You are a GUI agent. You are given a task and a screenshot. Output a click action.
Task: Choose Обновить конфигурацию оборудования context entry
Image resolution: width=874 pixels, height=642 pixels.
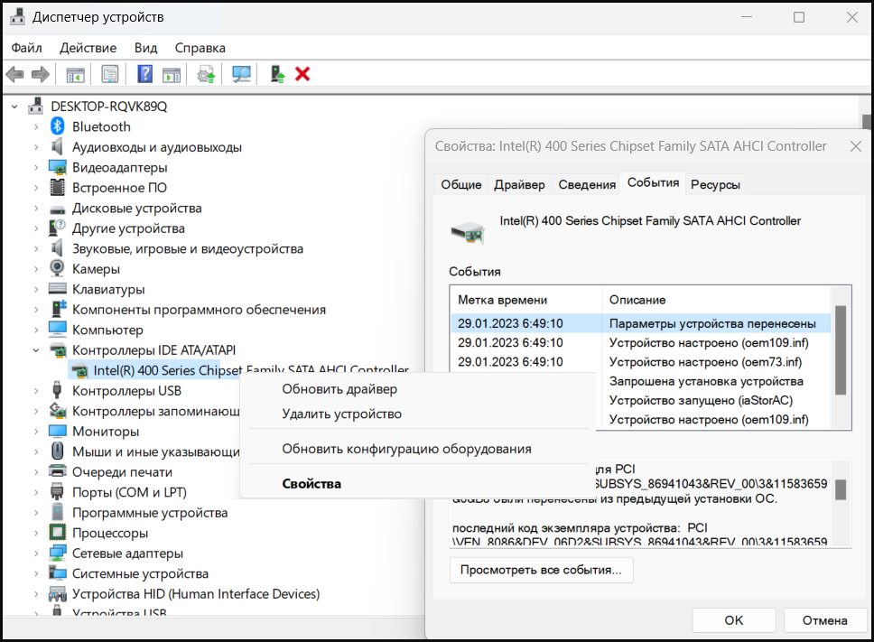point(406,449)
